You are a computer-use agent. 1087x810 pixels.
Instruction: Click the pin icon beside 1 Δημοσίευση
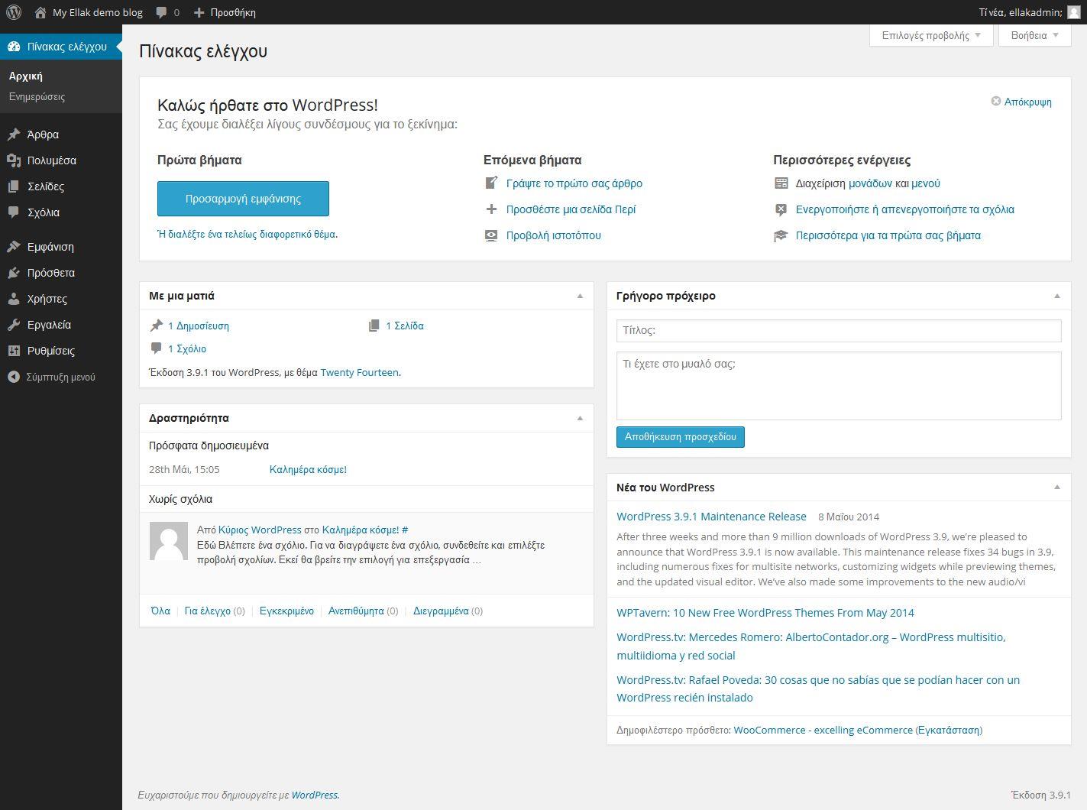click(157, 326)
